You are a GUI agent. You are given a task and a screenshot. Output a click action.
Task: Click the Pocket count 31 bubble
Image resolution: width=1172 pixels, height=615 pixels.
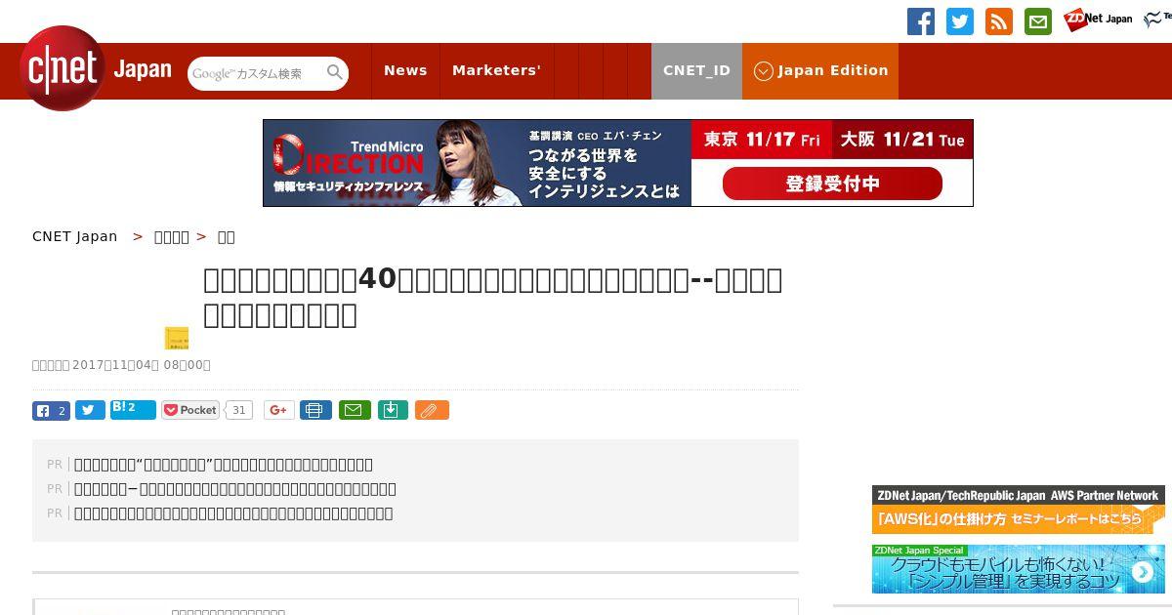point(238,410)
